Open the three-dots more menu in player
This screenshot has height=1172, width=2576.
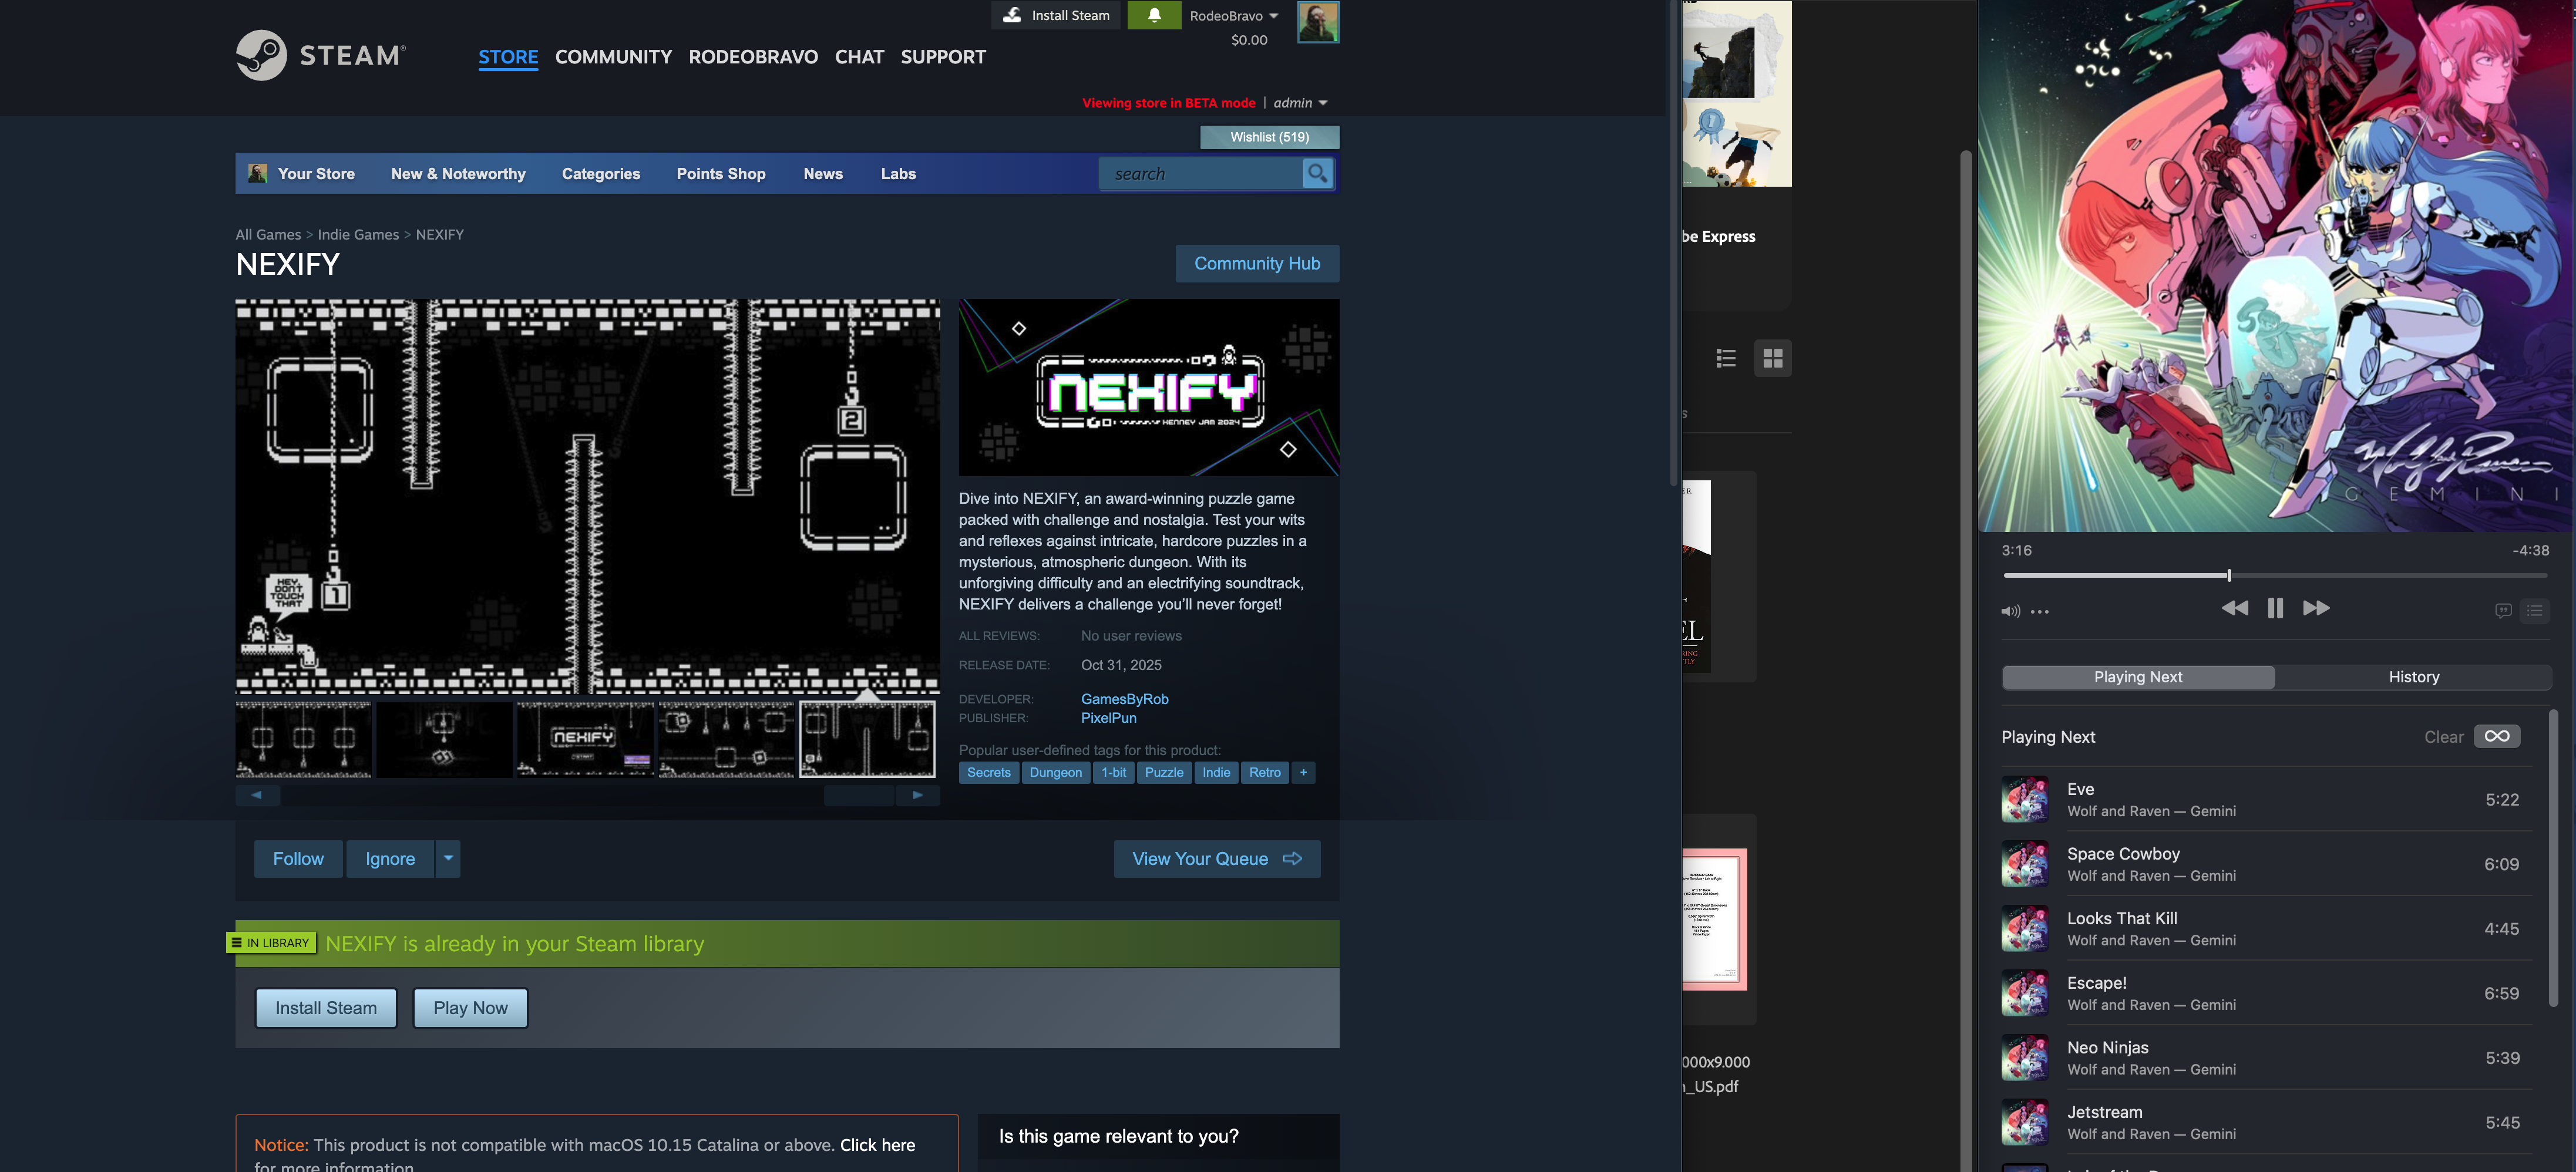[2040, 611]
